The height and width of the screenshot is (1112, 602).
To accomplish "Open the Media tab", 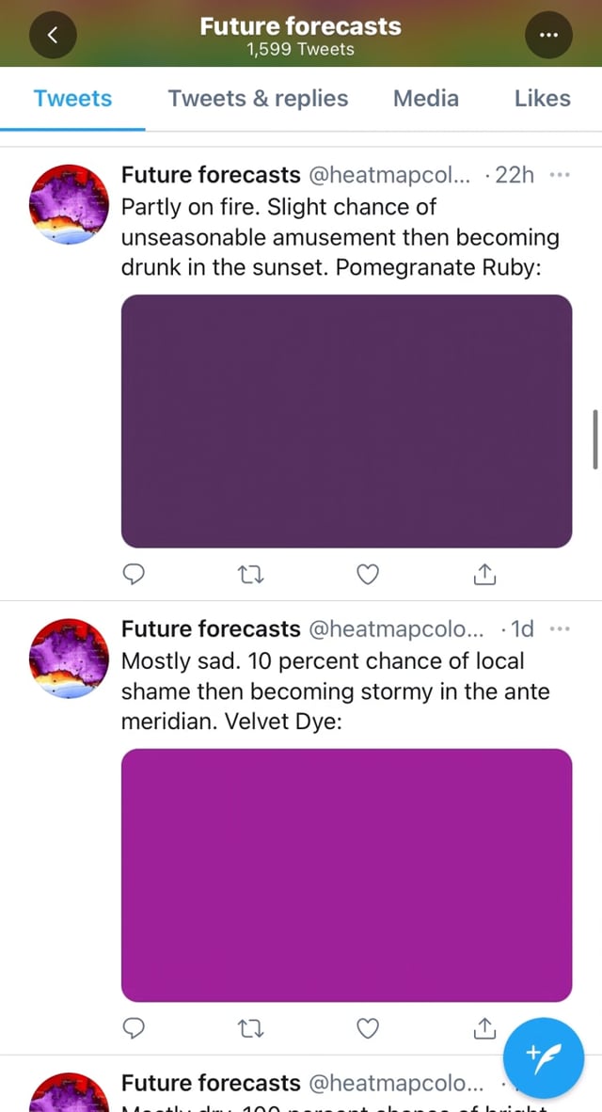I will (426, 99).
